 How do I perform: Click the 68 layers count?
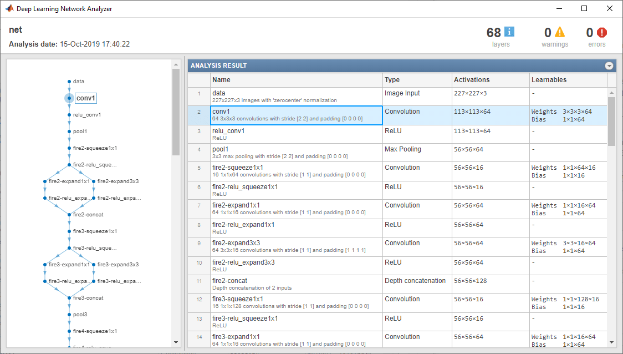coord(493,33)
